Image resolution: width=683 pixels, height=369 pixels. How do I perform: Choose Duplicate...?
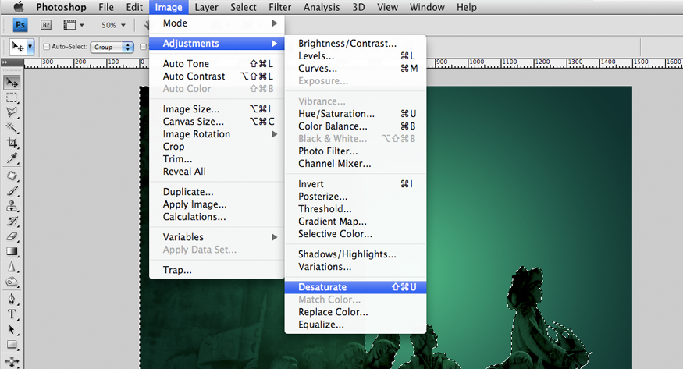216,192
